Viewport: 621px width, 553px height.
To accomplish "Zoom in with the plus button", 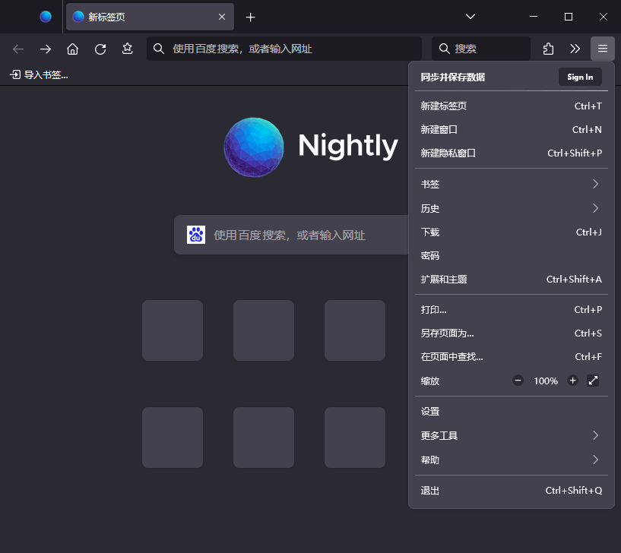I will point(572,381).
